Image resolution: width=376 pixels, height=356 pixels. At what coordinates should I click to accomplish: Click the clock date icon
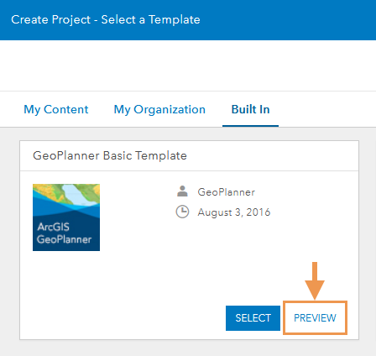[182, 212]
